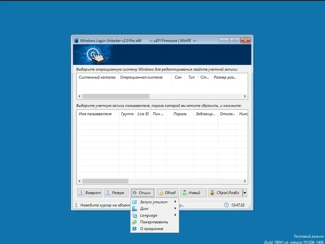This screenshot has width=325, height=244.
Task: Open the Диск submenu
Action: pos(154,209)
